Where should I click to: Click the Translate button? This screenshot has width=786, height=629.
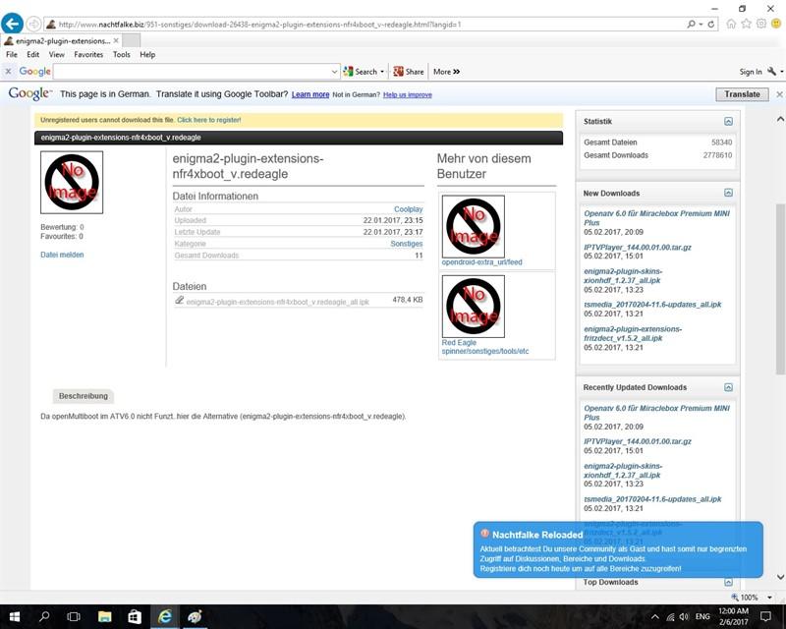point(742,94)
